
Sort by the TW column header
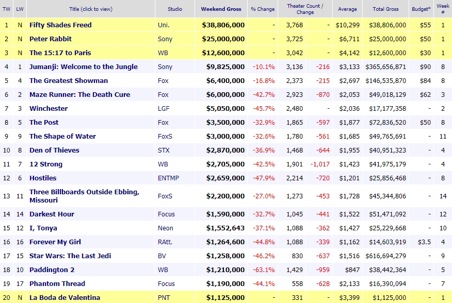coord(6,9)
